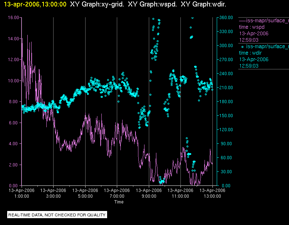Click the yellow date-time title text
The height and width of the screenshot is (225, 289).
(x=35, y=4)
